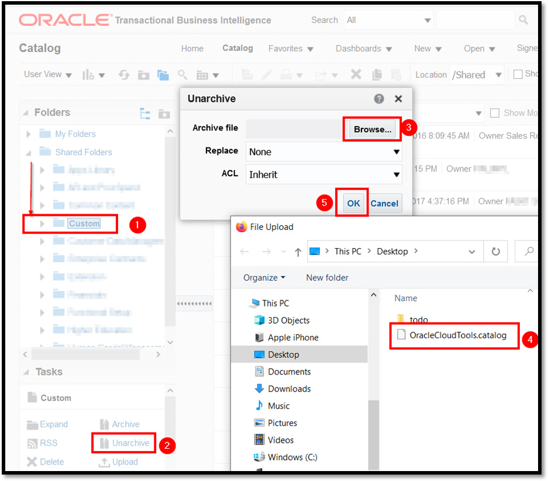548x481 pixels.
Task: Click the pencil Edit icon in toolbar
Action: click(267, 74)
